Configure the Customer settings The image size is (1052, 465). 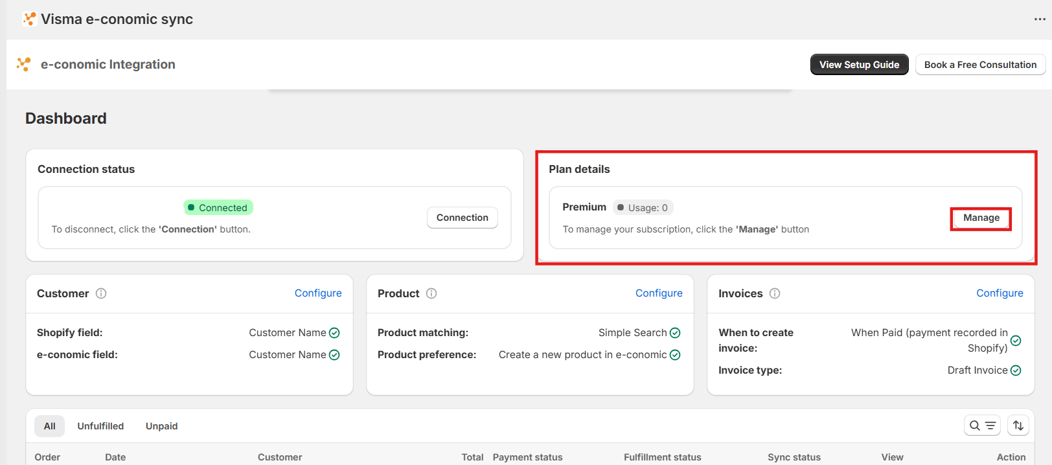click(x=318, y=293)
